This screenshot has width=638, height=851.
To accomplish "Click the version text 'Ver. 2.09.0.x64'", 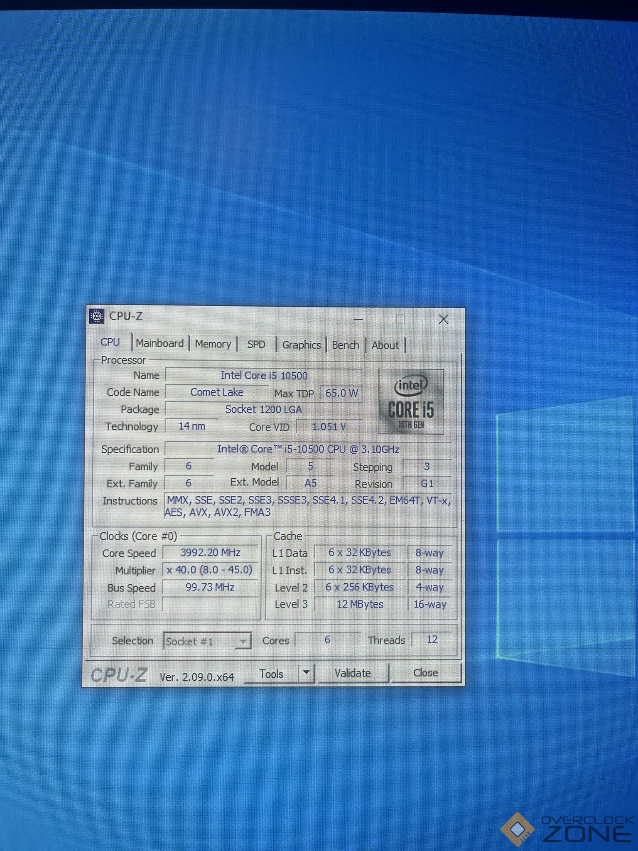I will pos(197,677).
